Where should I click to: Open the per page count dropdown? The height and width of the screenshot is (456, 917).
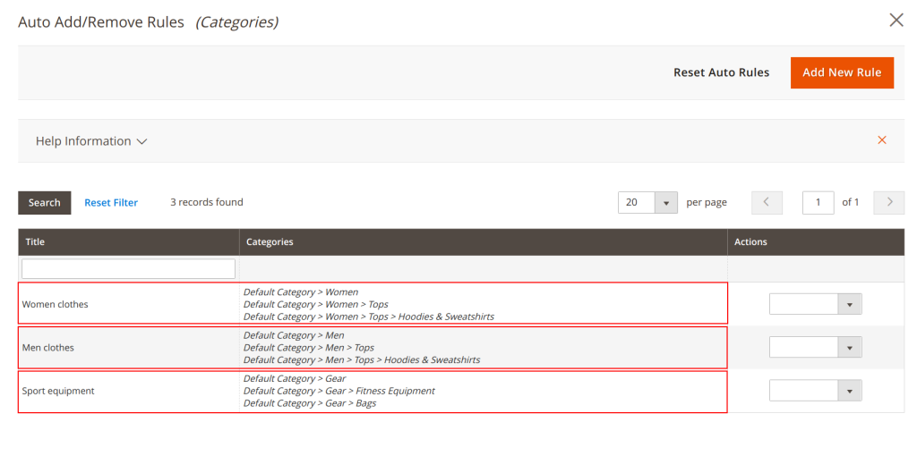pyautogui.click(x=665, y=203)
